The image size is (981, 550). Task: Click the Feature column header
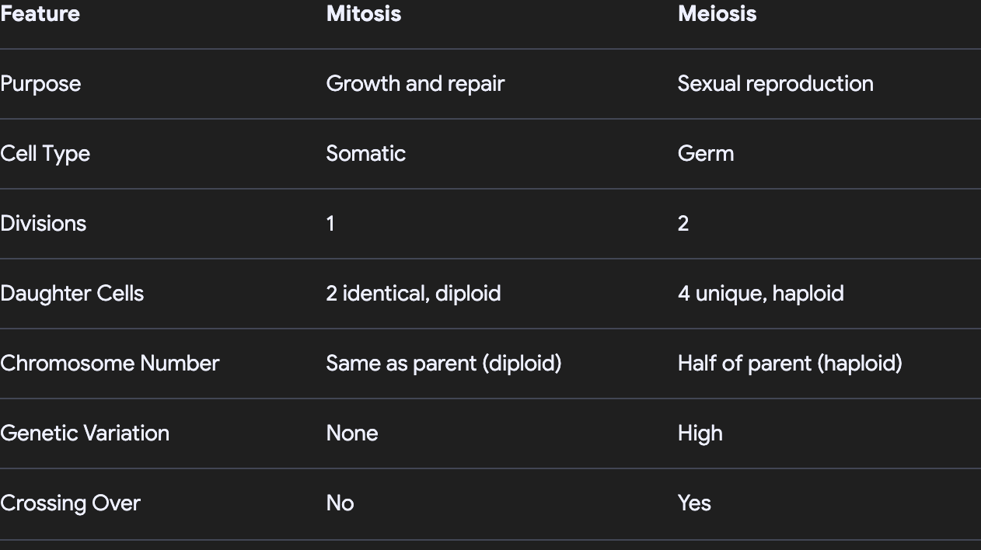coord(40,14)
